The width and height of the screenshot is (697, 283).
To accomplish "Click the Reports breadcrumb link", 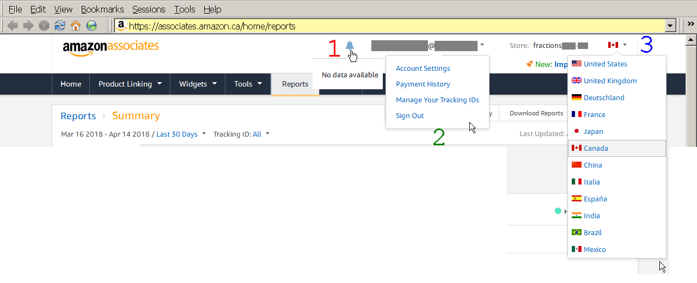I will [78, 116].
